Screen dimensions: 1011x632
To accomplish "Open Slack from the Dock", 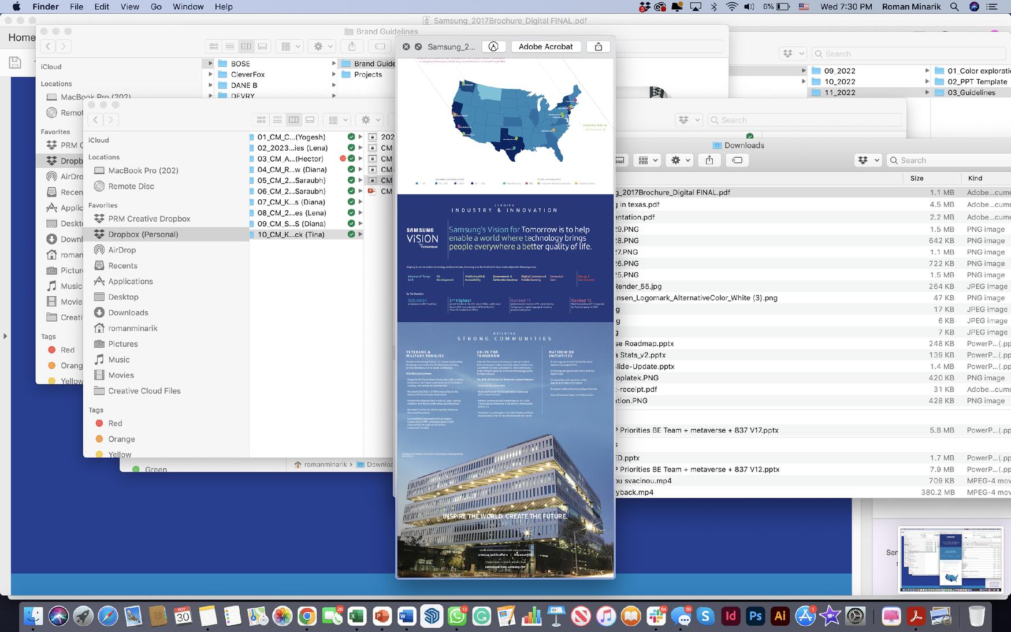I will 656,616.
